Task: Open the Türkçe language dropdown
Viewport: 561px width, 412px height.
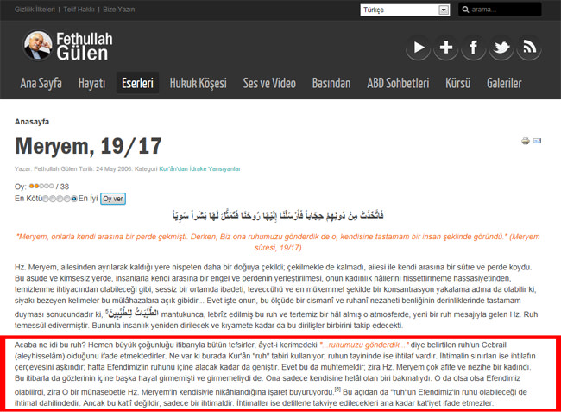Action: coord(406,10)
